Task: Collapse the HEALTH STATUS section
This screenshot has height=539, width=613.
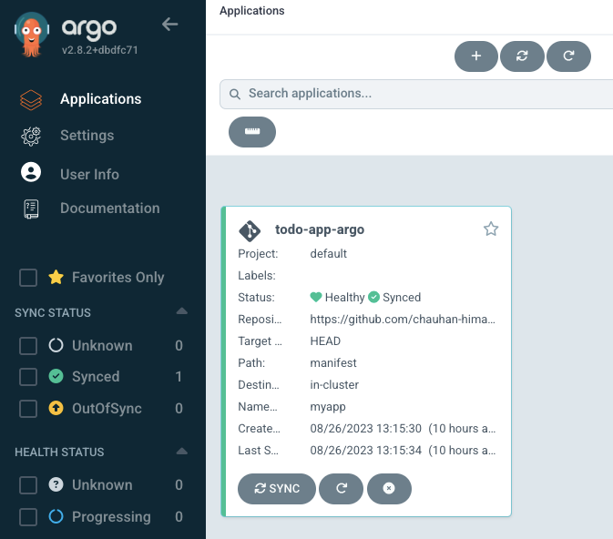Action: point(182,451)
